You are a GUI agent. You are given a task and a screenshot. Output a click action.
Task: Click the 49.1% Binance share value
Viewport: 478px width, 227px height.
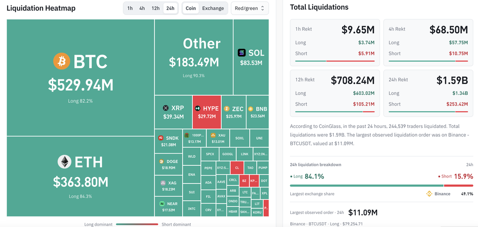click(467, 194)
